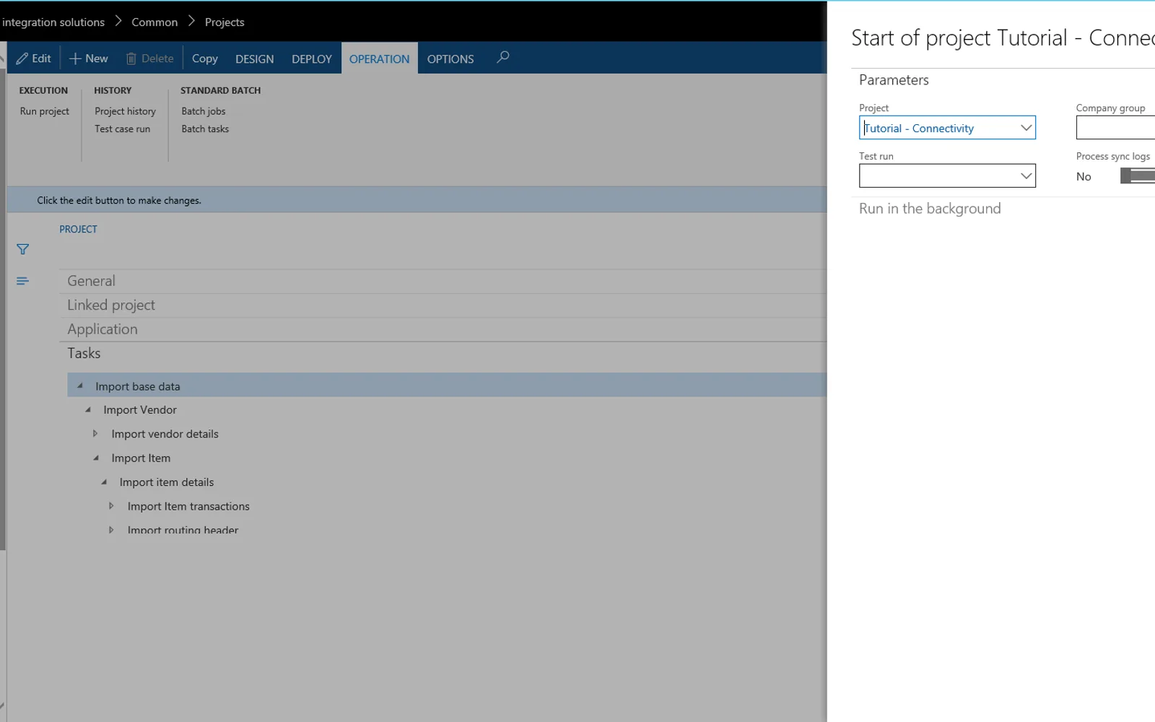Image resolution: width=1155 pixels, height=722 pixels.
Task: Open Batch jobs
Action: click(x=204, y=111)
